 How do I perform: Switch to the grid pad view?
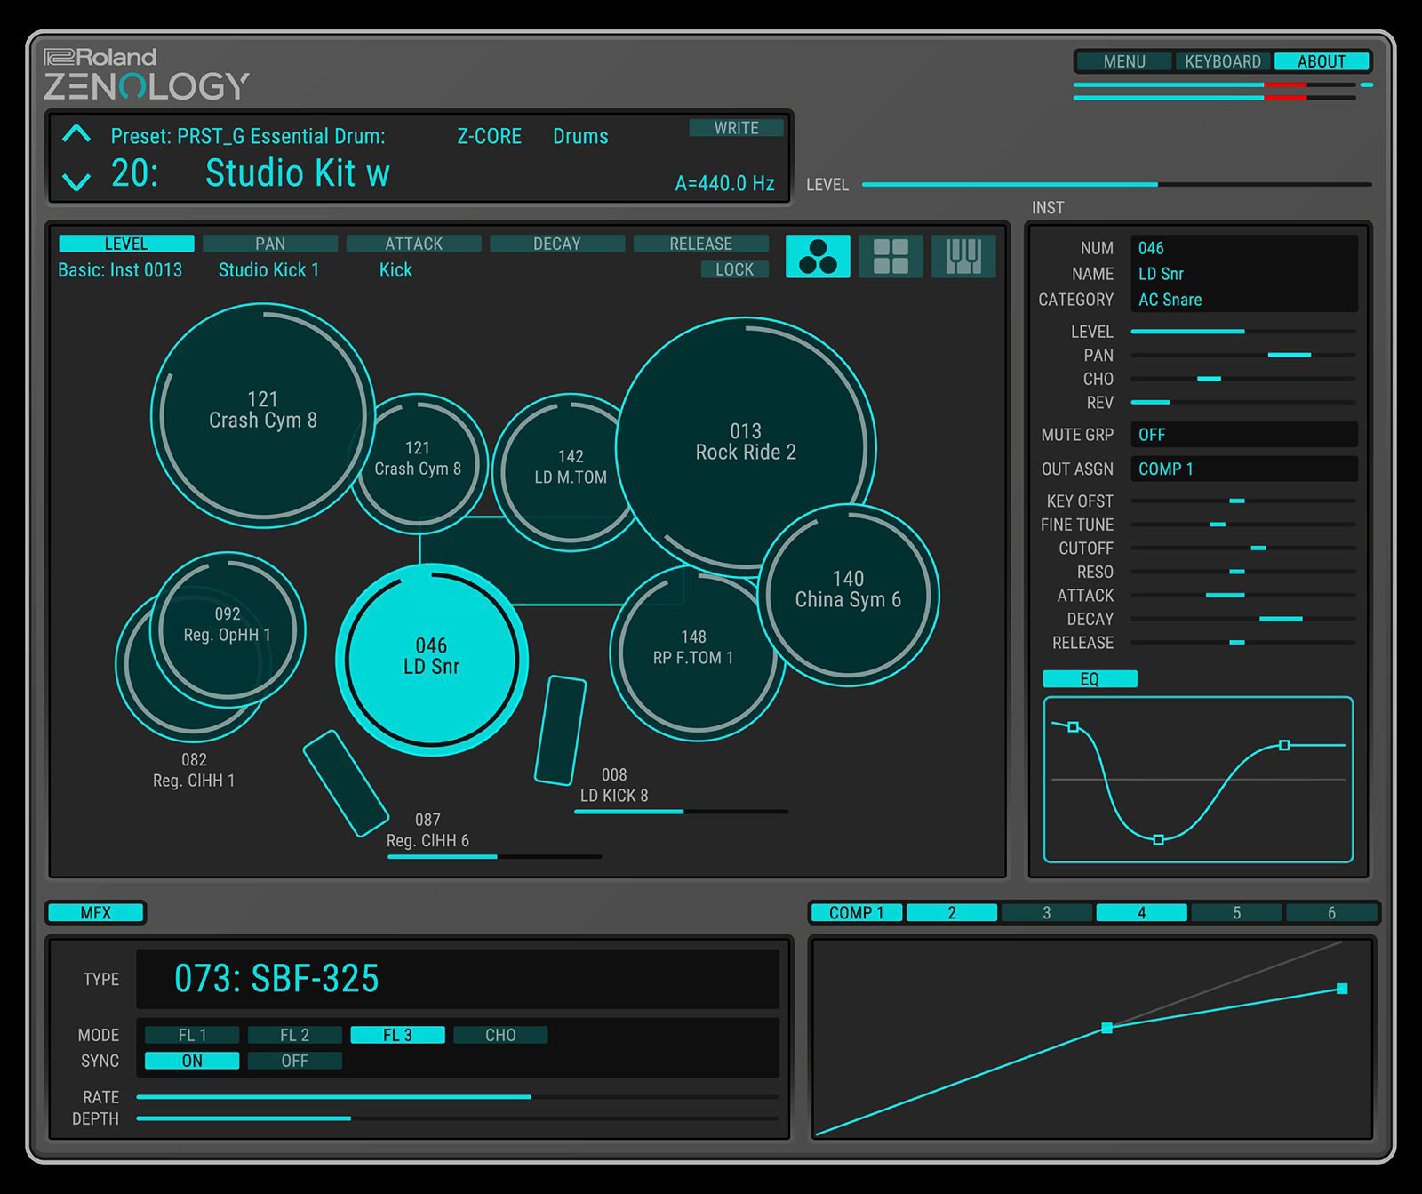coord(891,257)
